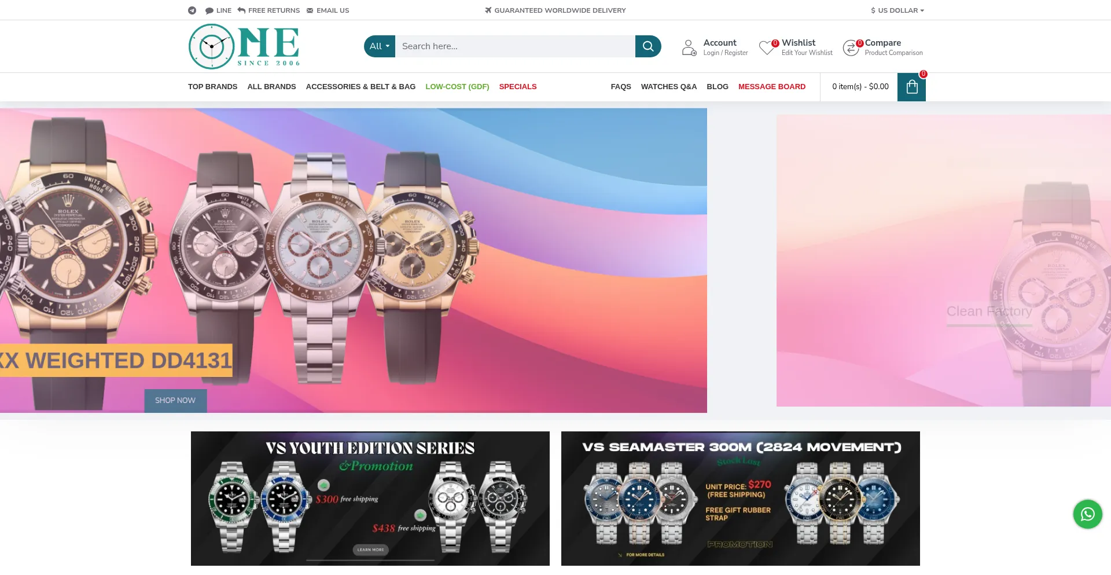This screenshot has width=1111, height=575.
Task: Expand the US Dollar currency dropdown
Action: 897,10
